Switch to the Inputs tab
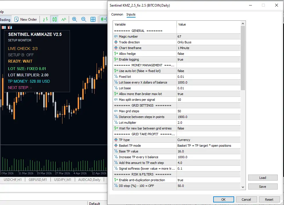The height and width of the screenshot is (205, 284). (131, 14)
